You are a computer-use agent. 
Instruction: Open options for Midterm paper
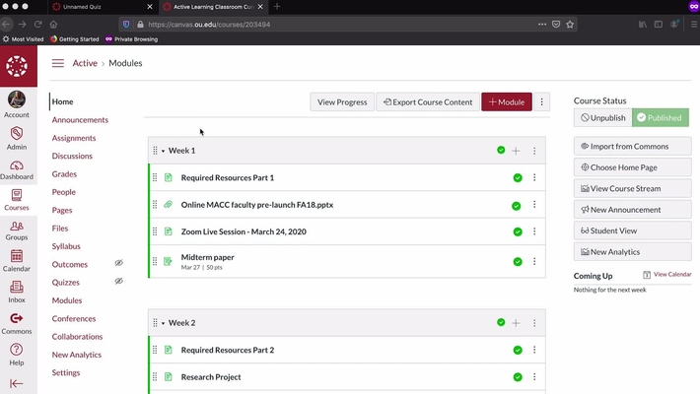tap(534, 261)
